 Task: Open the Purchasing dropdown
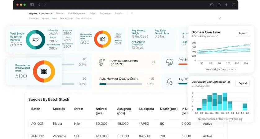(x=105, y=13)
